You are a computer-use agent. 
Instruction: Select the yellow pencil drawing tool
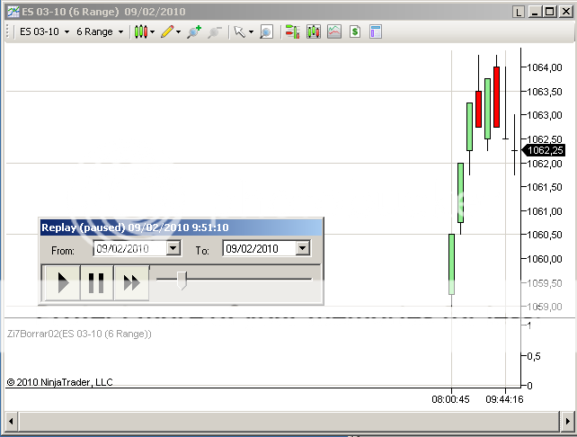click(x=167, y=31)
